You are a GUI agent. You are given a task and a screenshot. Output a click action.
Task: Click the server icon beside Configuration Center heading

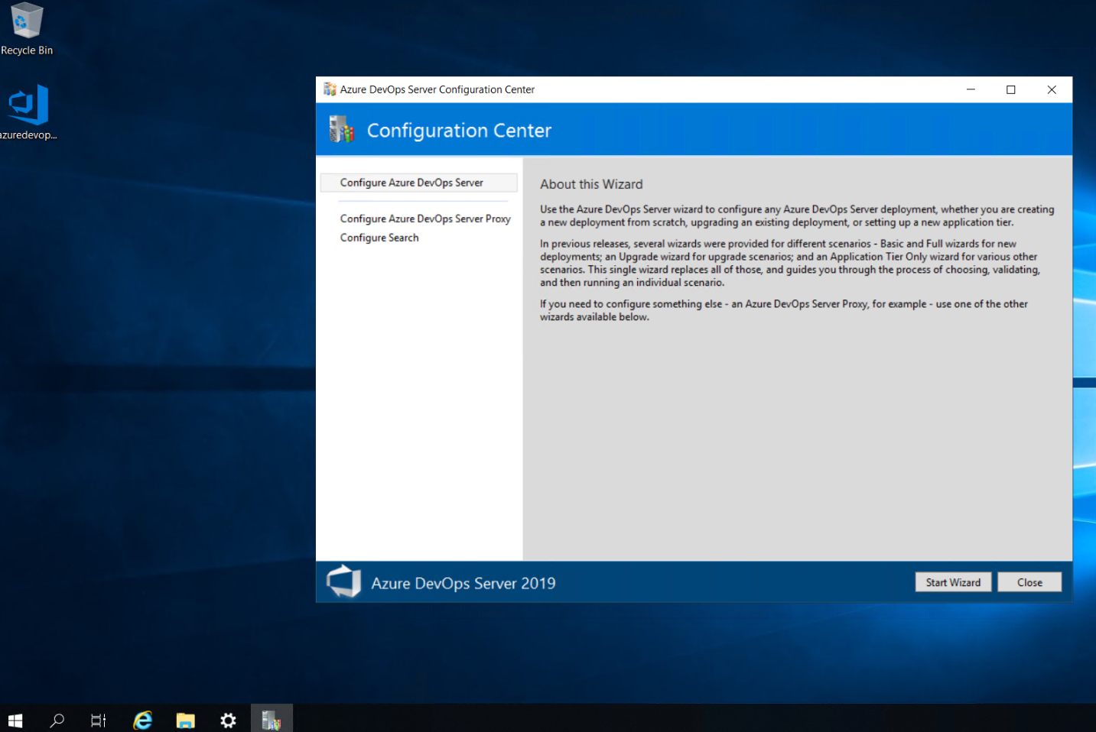click(341, 129)
